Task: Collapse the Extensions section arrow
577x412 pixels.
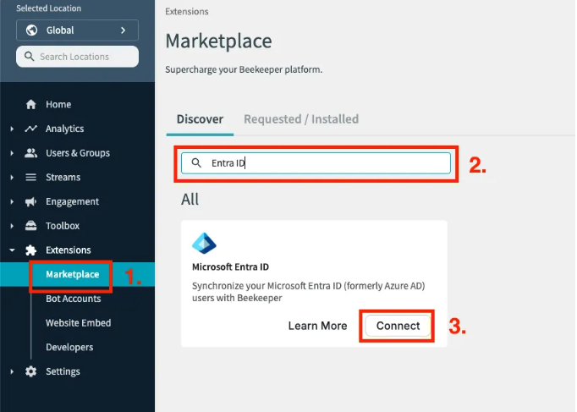Action: [12, 250]
